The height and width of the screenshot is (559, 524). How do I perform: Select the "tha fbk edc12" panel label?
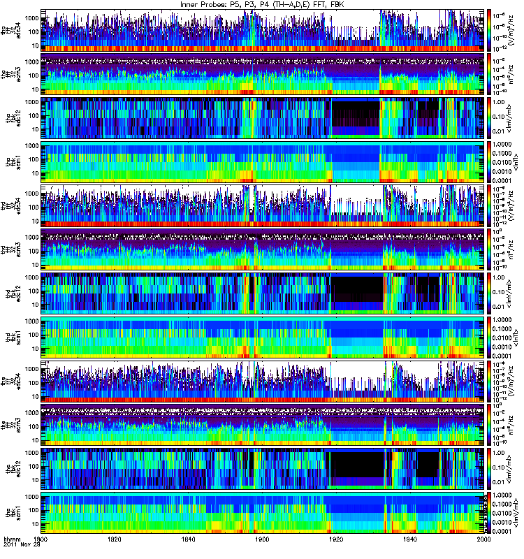pyautogui.click(x=14, y=118)
